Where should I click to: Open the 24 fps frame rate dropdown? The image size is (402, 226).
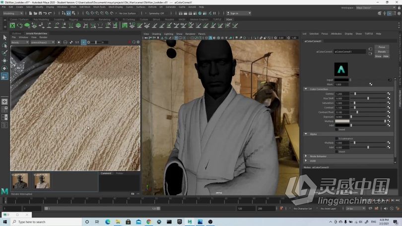[x=355, y=209]
